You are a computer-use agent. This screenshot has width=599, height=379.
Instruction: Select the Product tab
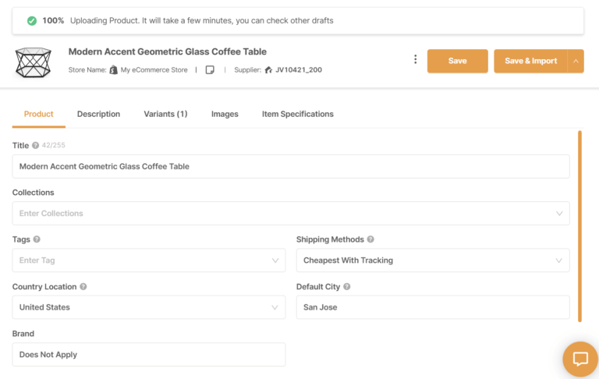(x=38, y=114)
